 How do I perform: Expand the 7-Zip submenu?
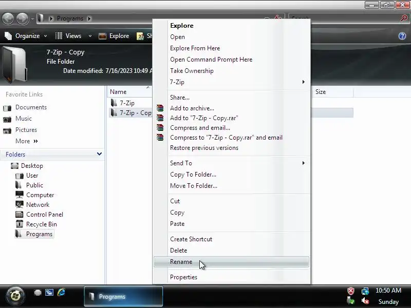tap(232, 82)
